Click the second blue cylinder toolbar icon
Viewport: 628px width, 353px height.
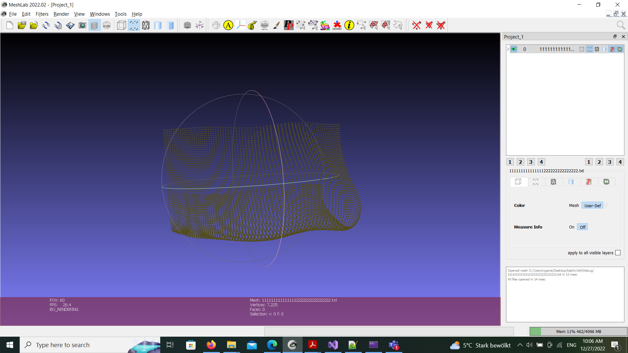[170, 25]
